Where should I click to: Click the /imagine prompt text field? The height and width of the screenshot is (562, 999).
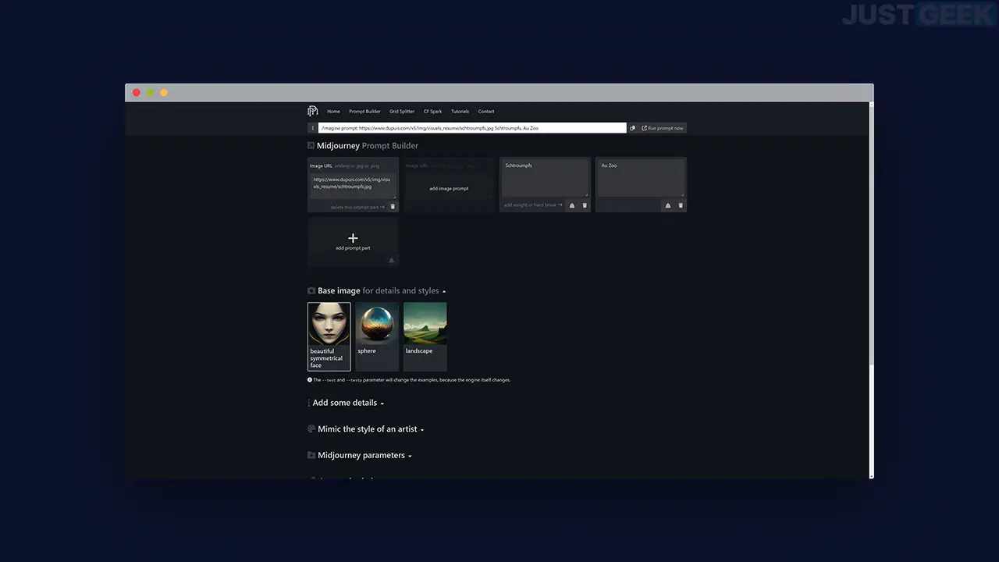(472, 128)
